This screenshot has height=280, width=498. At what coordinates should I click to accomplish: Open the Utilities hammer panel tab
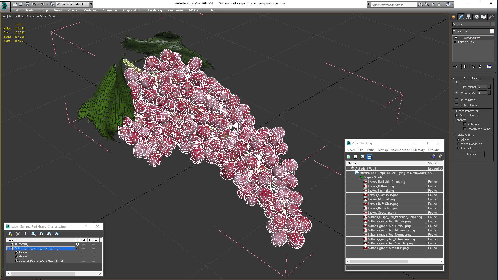tap(491, 17)
